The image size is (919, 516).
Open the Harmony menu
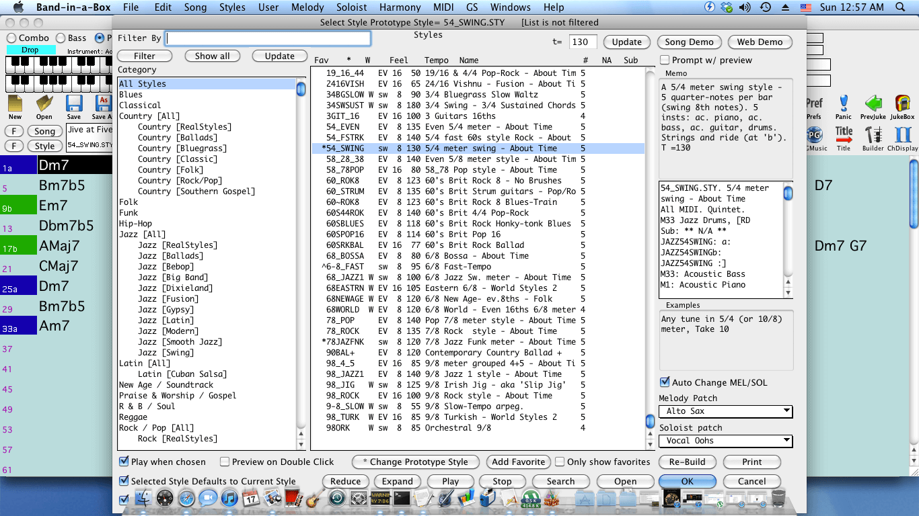pyautogui.click(x=400, y=7)
